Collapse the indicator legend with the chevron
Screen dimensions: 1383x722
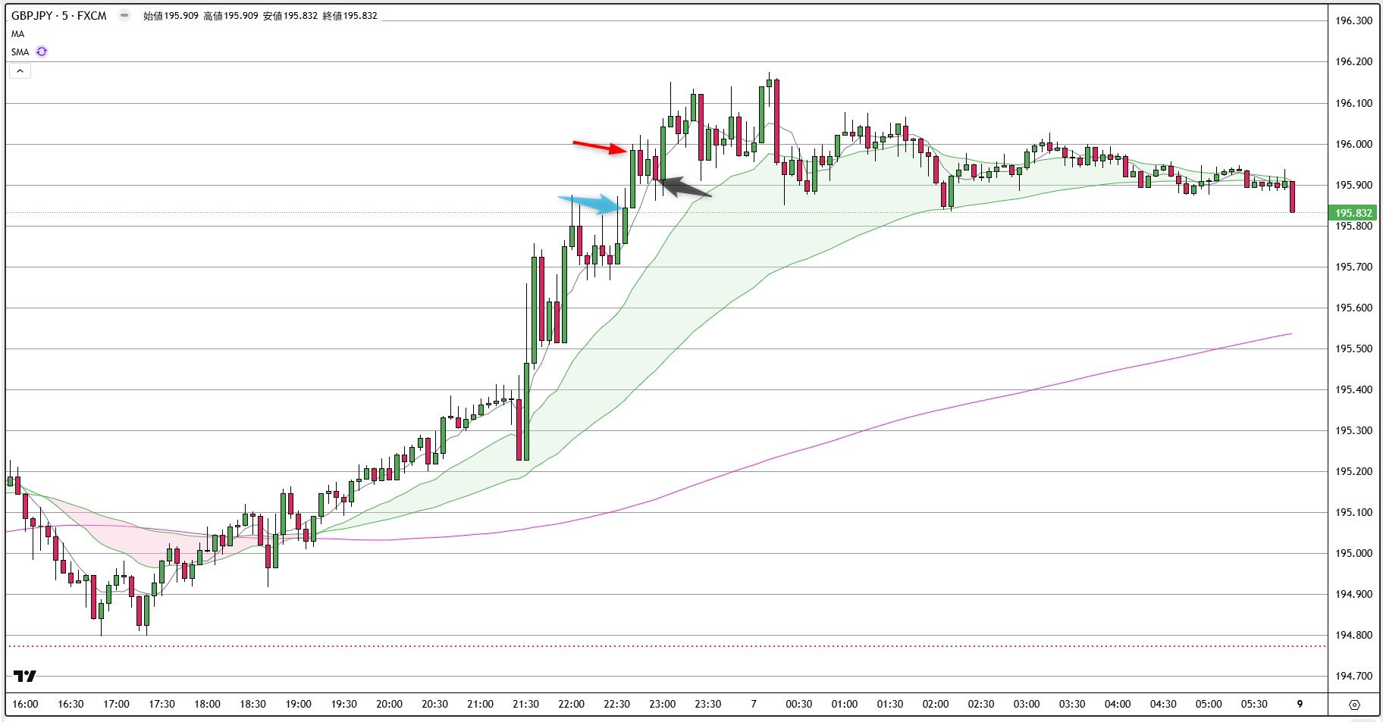[20, 71]
